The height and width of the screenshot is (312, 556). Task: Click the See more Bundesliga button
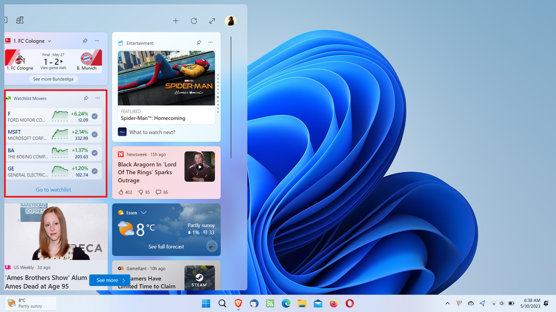pos(53,79)
